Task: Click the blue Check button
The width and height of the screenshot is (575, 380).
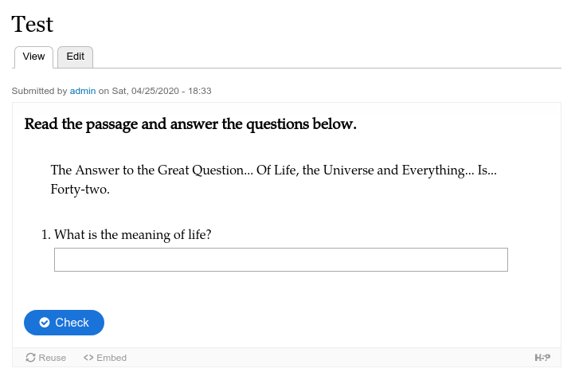Action: click(65, 323)
